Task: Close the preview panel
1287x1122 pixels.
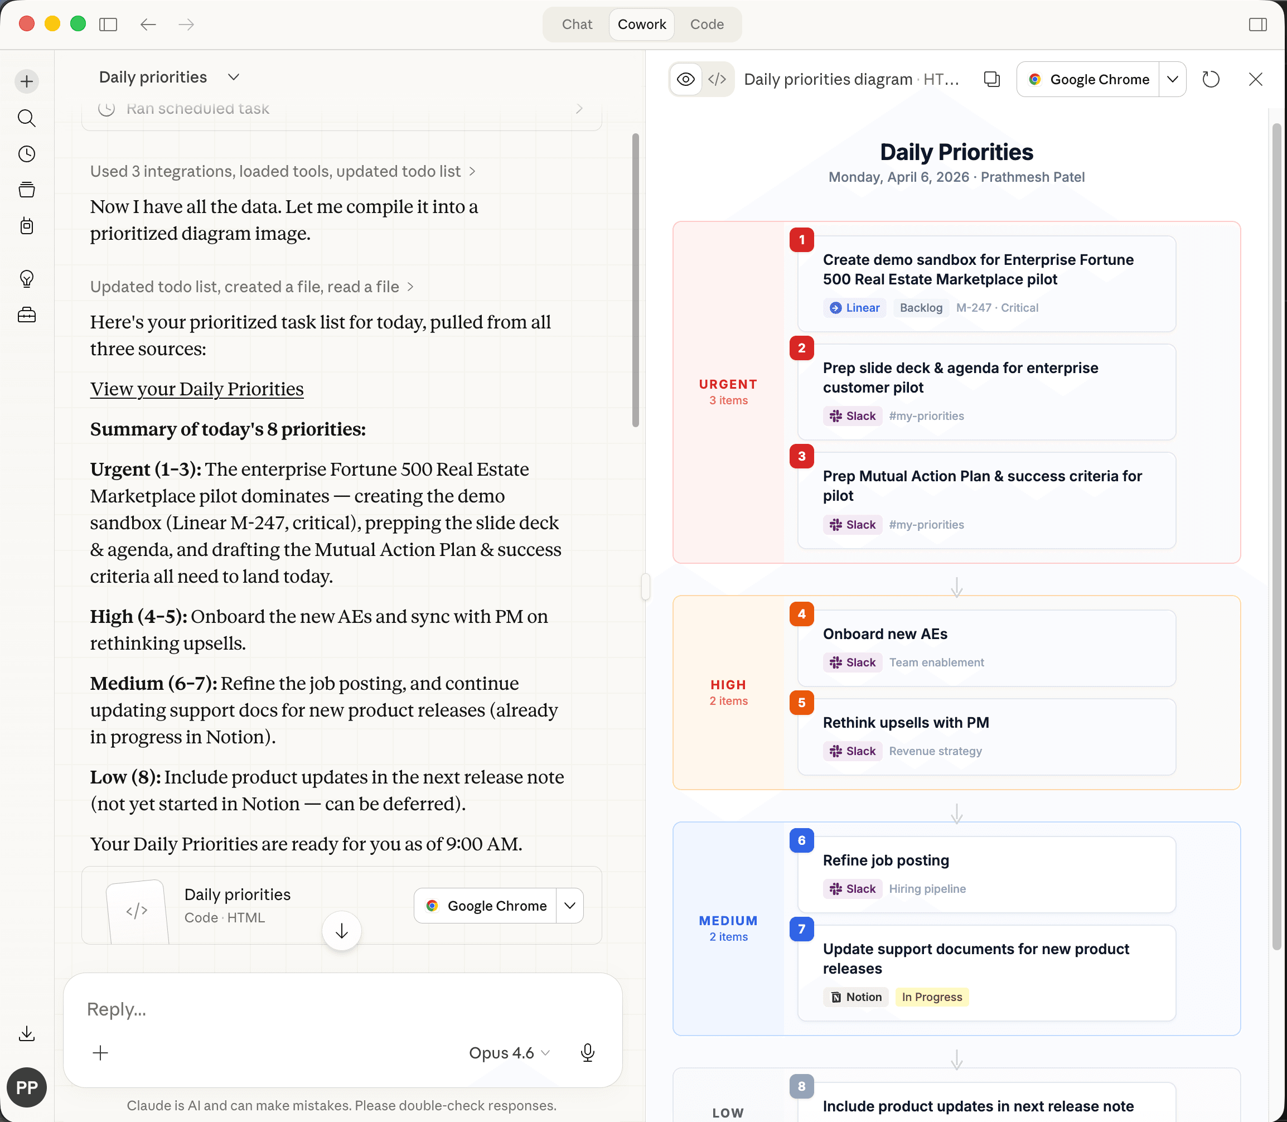Action: pos(1256,80)
